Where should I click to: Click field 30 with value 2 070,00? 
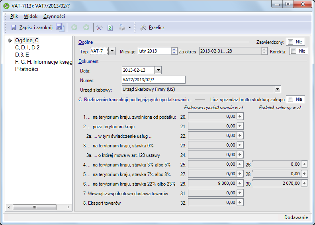[x=277, y=183]
